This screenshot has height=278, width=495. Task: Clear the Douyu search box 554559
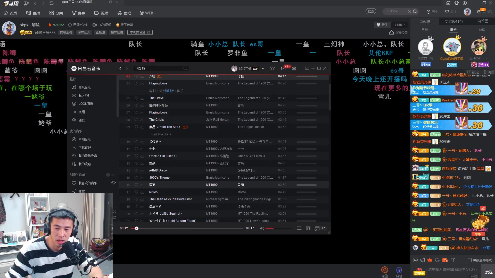pyautogui.click(x=409, y=11)
